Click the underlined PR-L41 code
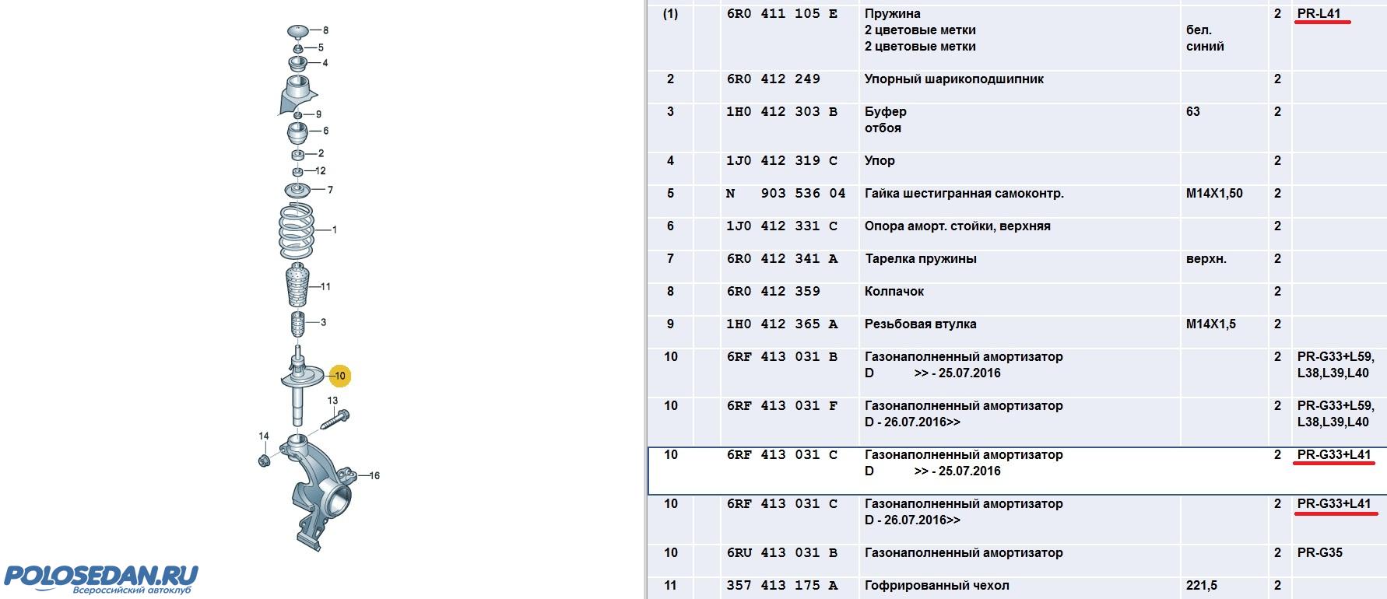This screenshot has width=1387, height=599. tap(1319, 14)
